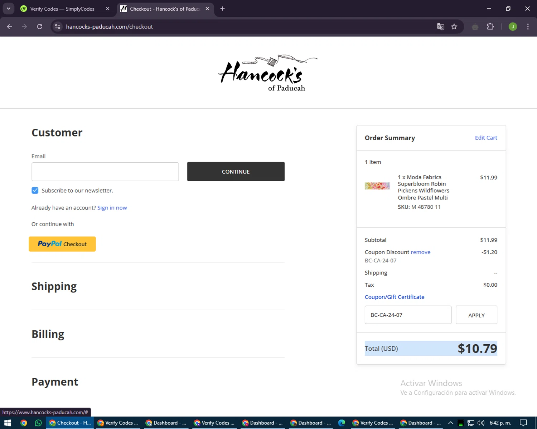Image resolution: width=537 pixels, height=429 pixels.
Task: Open Chrome three-dot menu
Action: coord(528,26)
